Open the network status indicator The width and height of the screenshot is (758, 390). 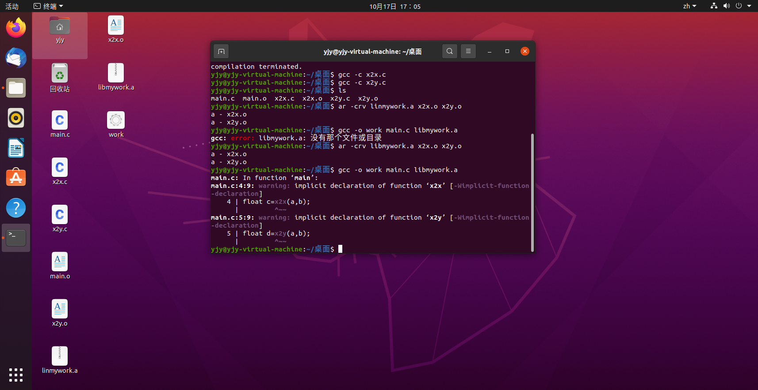714,6
